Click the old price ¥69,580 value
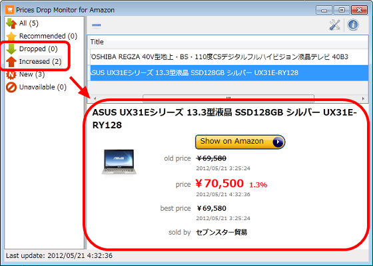This screenshot has width=373, height=266. (211, 158)
